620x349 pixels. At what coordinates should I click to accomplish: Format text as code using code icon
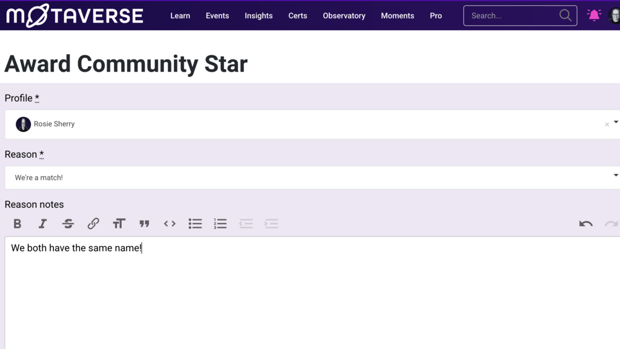click(x=170, y=224)
